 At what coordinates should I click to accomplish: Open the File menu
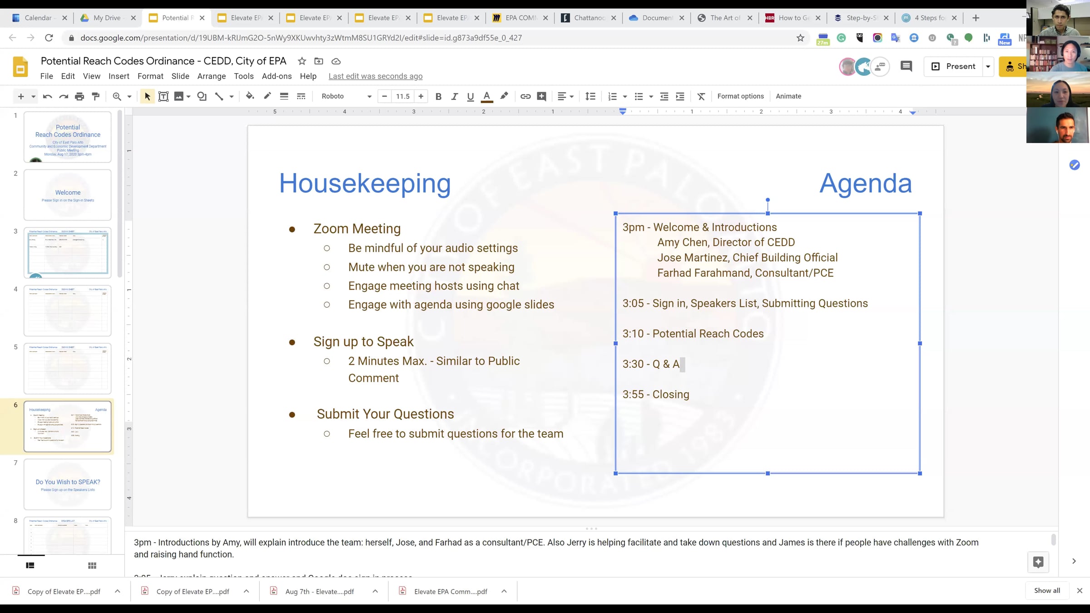point(46,76)
